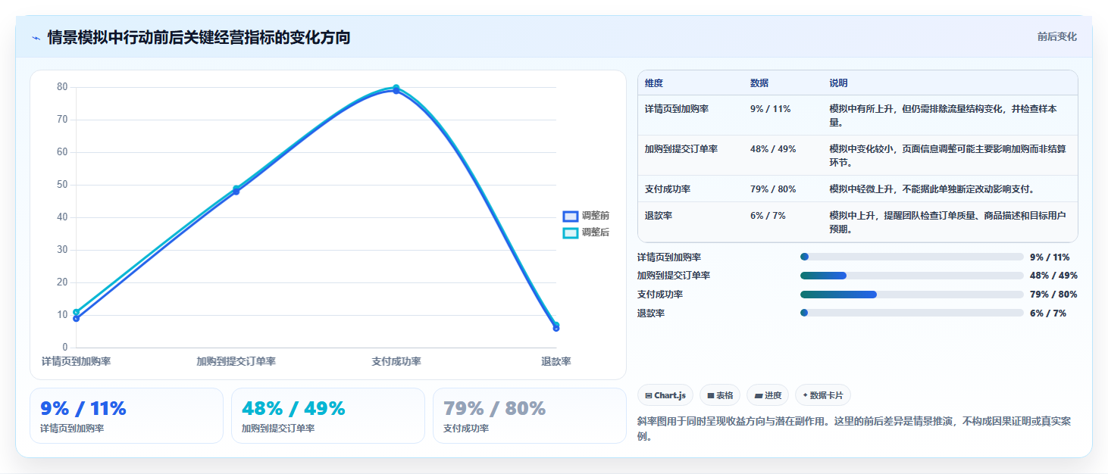This screenshot has width=1108, height=474.
Task: Click the 加购到提交订单率 label on the x-axis
Action: pyautogui.click(x=236, y=361)
